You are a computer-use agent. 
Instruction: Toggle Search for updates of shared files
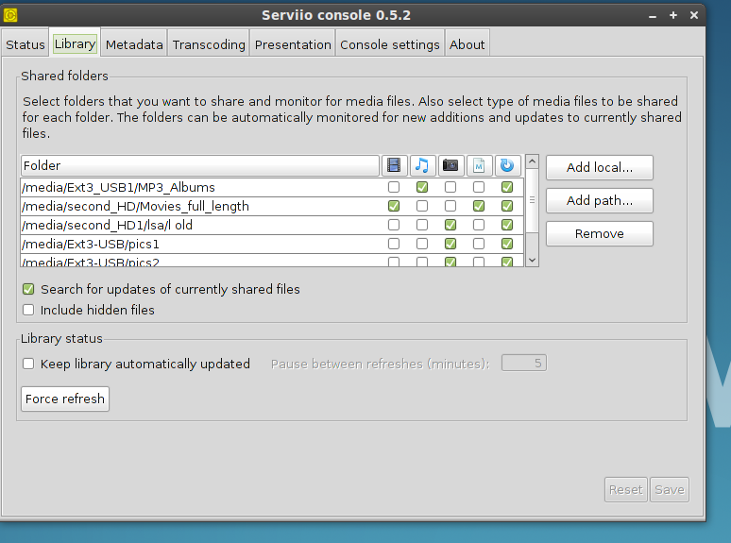point(29,290)
